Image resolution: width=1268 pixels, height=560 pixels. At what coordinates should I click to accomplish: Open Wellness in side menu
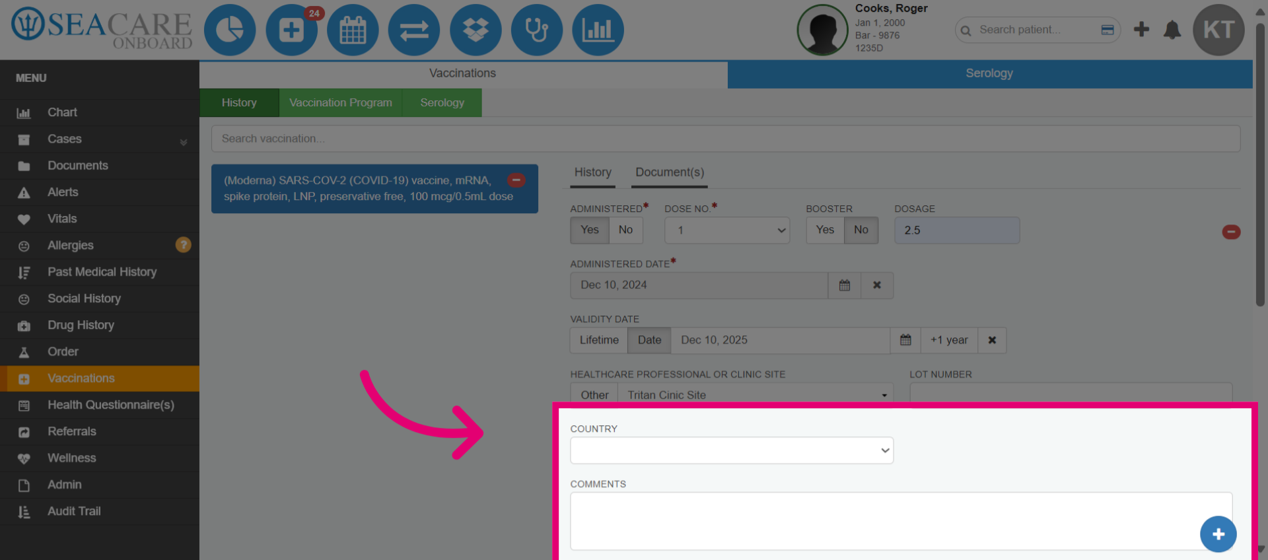[100, 458]
